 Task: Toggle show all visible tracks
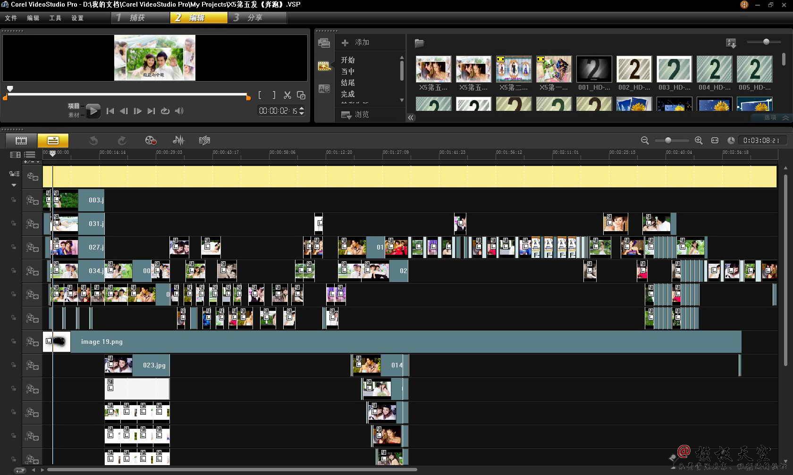tap(15, 155)
